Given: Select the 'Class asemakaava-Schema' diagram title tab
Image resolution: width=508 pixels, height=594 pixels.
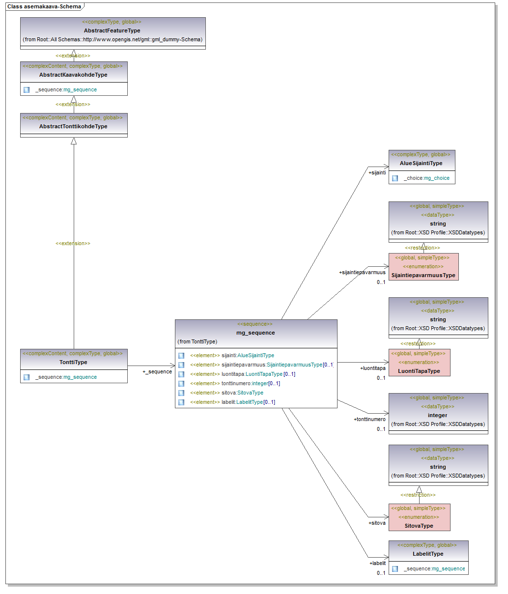Looking at the screenshot, I should click(44, 6).
